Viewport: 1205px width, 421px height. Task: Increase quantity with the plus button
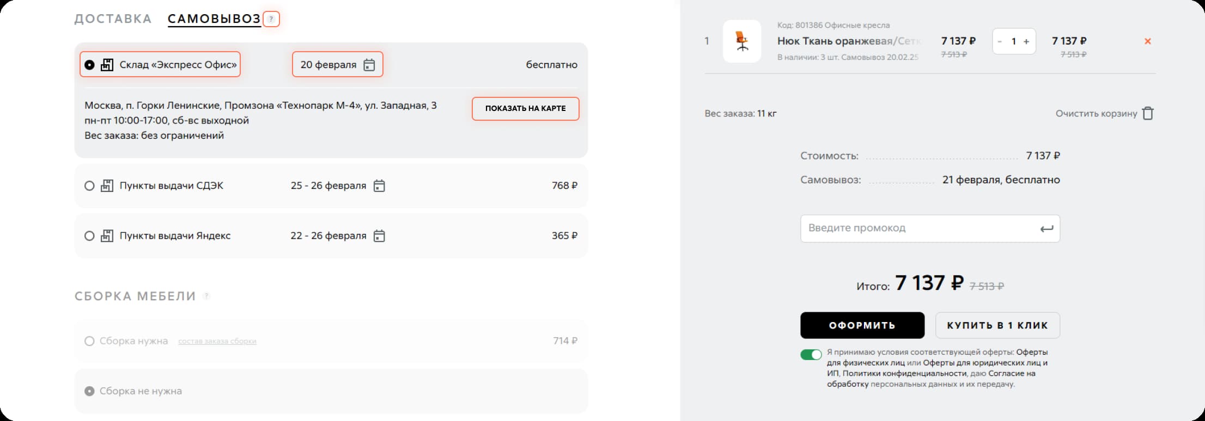click(1026, 42)
